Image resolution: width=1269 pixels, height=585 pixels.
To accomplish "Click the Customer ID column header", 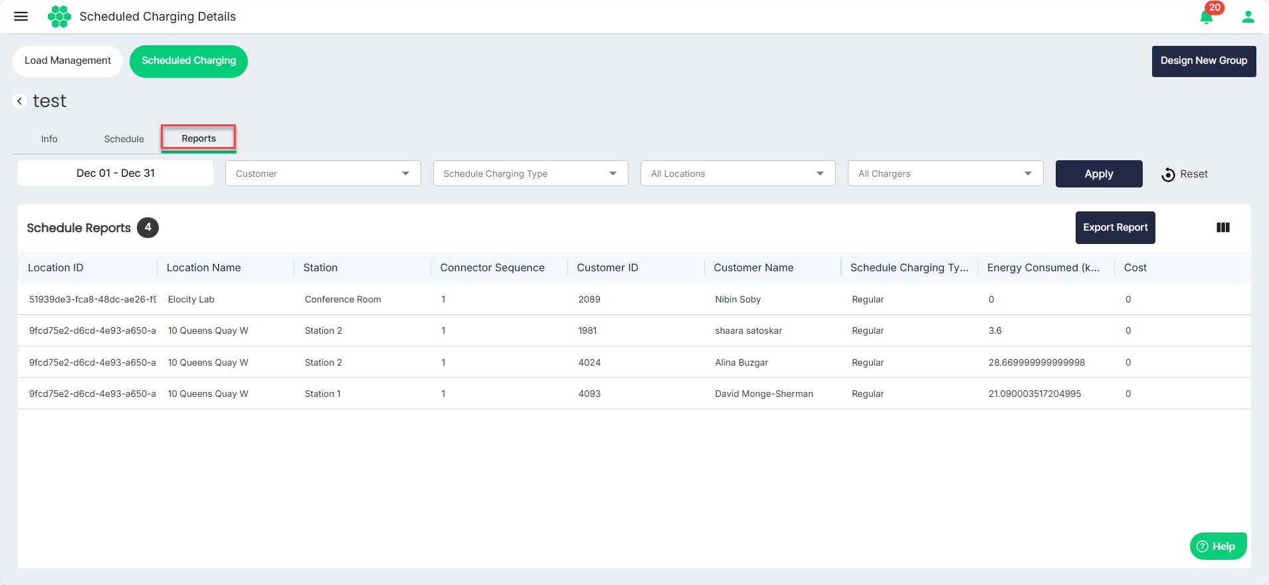I will pyautogui.click(x=607, y=267).
